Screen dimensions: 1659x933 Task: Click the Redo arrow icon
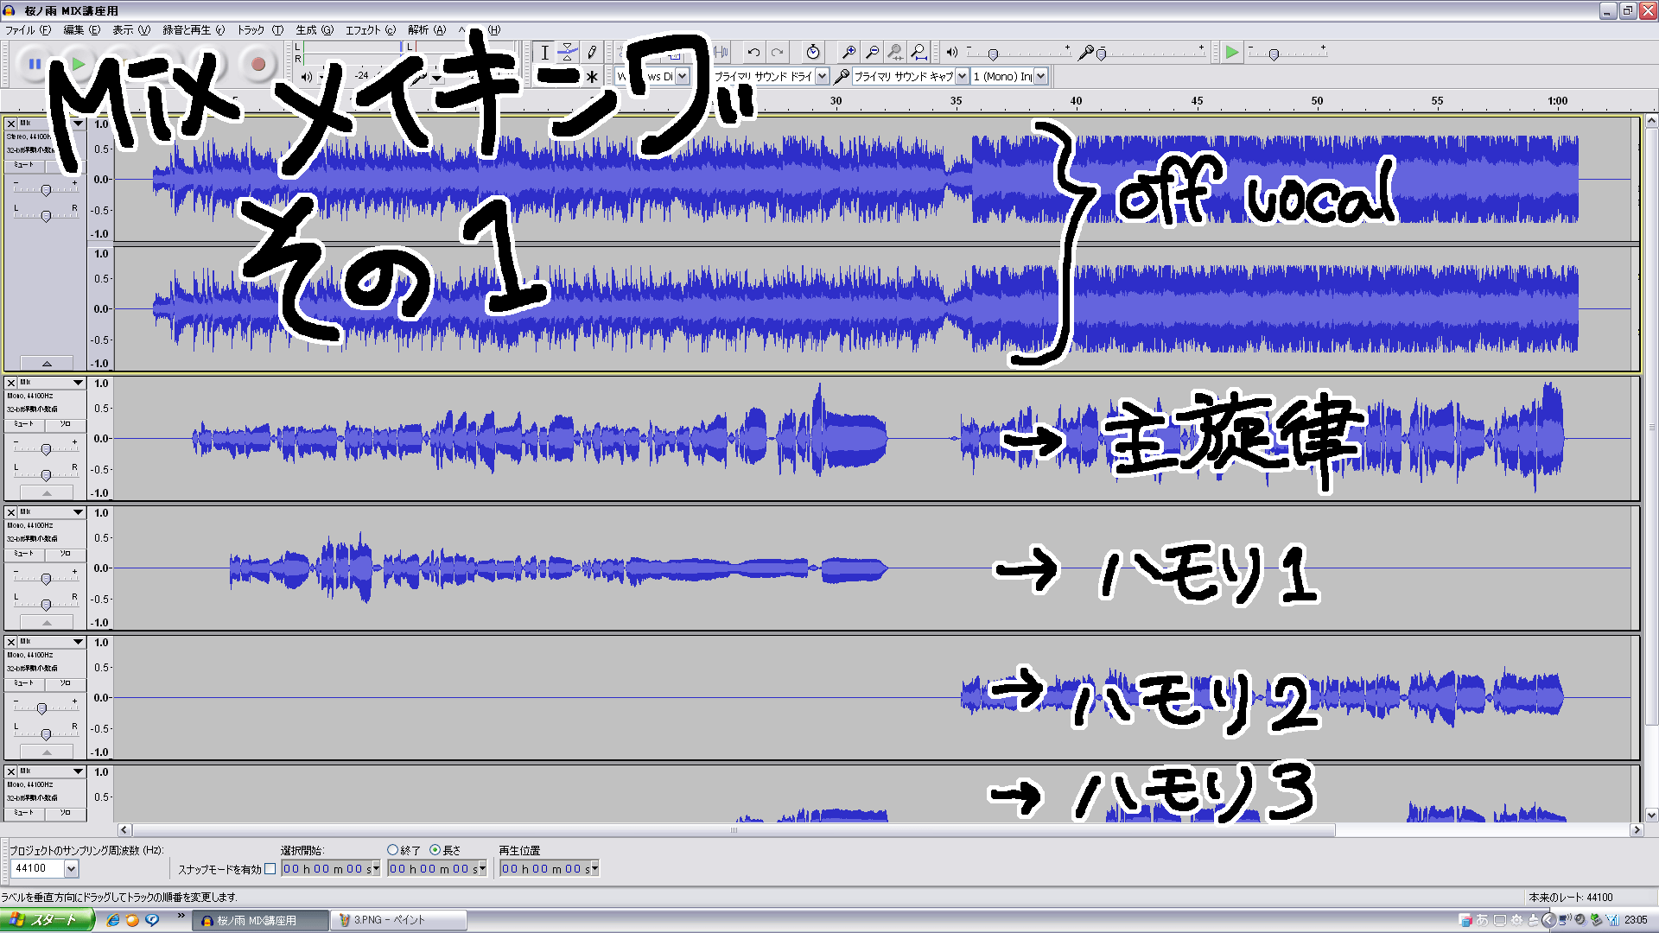(x=778, y=51)
